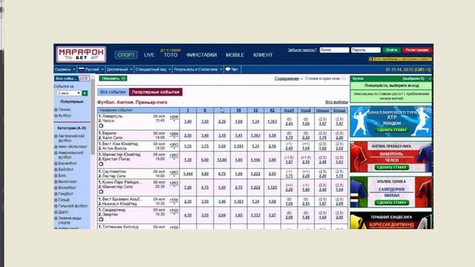
Task: Select the All events sidebar tab
Action: click(66, 79)
